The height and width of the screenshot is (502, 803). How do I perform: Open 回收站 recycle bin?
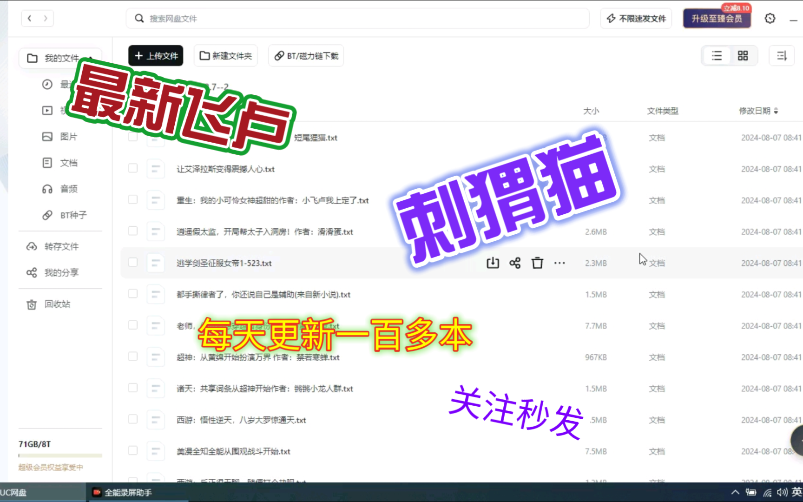click(x=57, y=304)
